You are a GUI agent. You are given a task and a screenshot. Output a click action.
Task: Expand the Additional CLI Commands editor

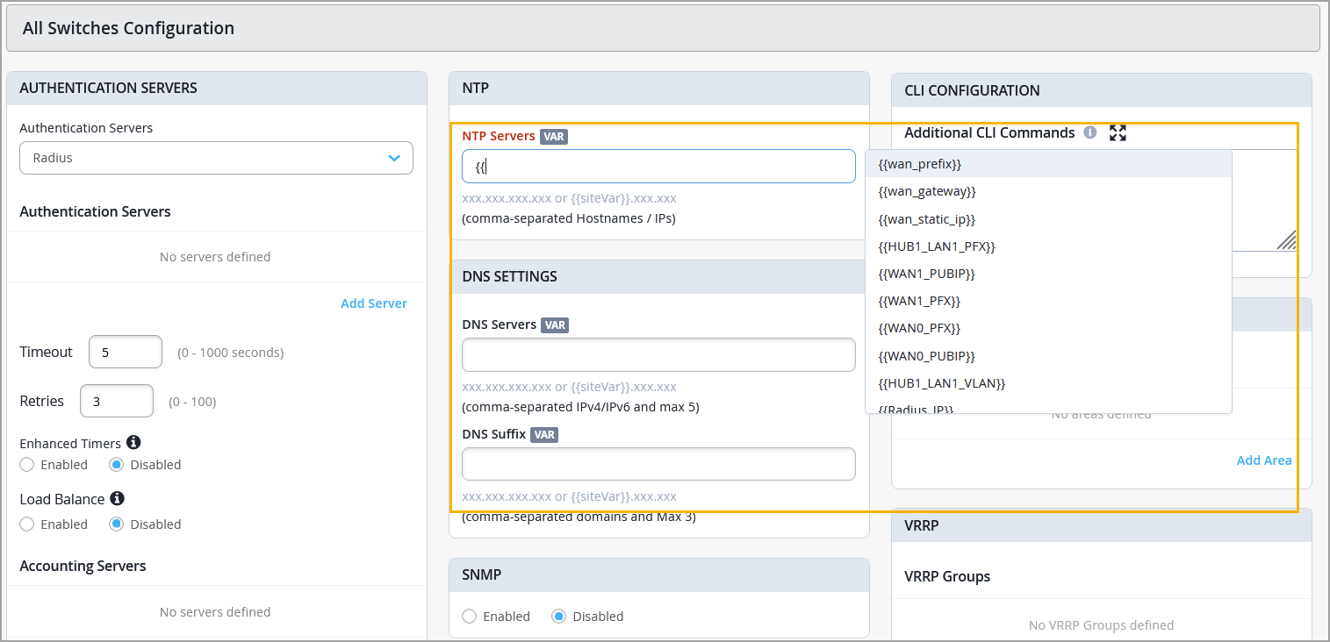click(1118, 132)
